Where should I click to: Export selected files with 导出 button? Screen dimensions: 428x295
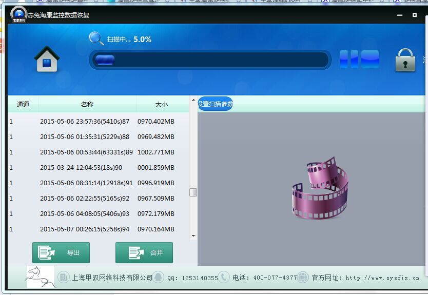(61, 253)
